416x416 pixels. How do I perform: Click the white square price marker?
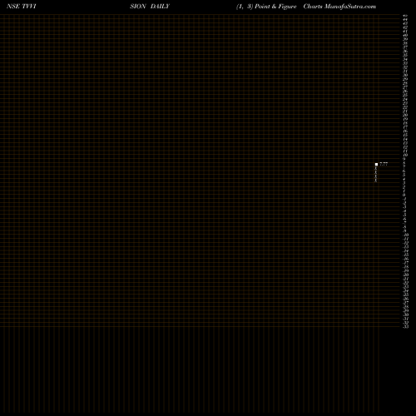pyautogui.click(x=376, y=165)
